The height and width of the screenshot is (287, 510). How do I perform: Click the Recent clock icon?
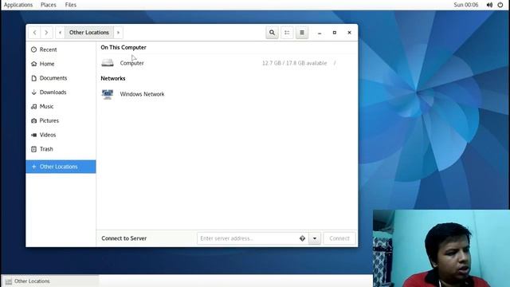[x=33, y=49]
